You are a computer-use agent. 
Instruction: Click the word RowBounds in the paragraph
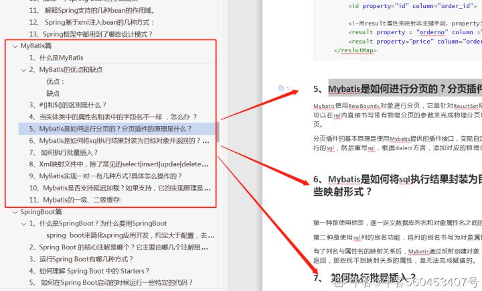click(364, 106)
